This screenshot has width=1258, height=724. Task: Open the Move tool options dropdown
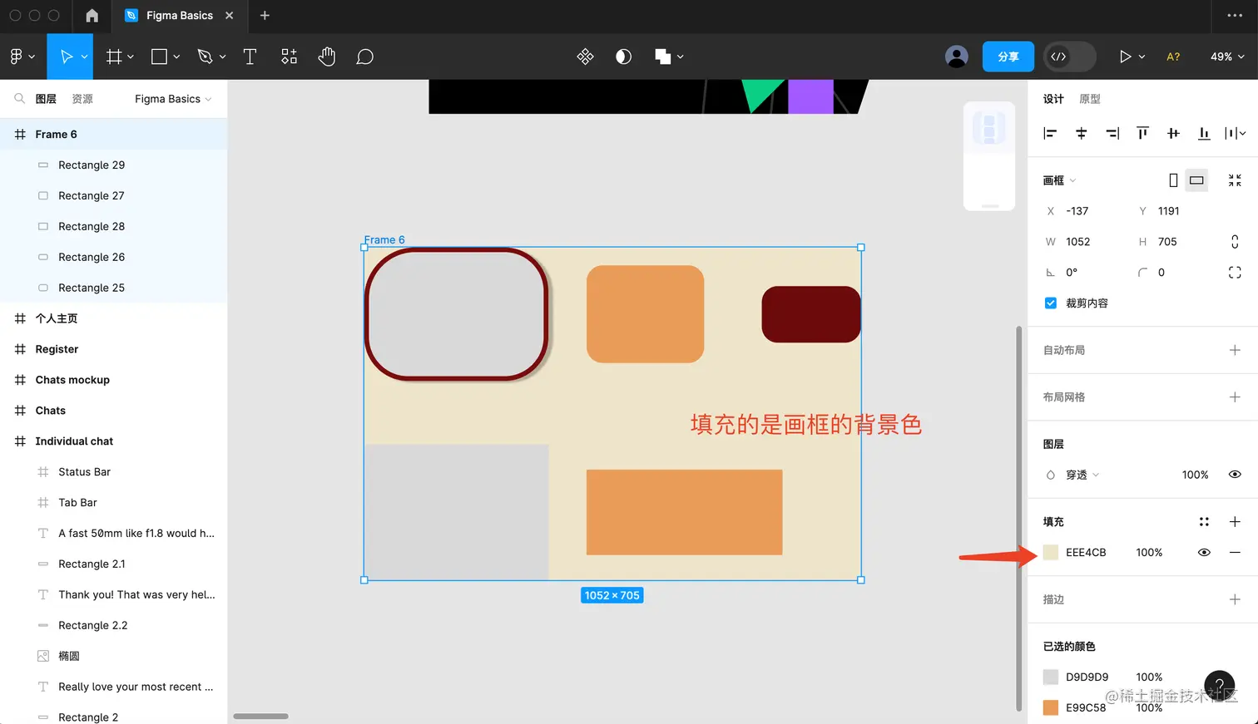click(84, 57)
